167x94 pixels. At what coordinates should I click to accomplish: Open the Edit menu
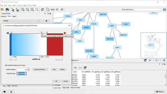point(5,5)
